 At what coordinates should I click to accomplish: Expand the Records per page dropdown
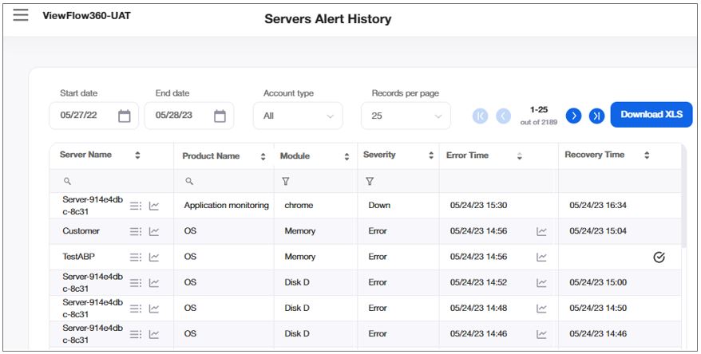point(406,116)
